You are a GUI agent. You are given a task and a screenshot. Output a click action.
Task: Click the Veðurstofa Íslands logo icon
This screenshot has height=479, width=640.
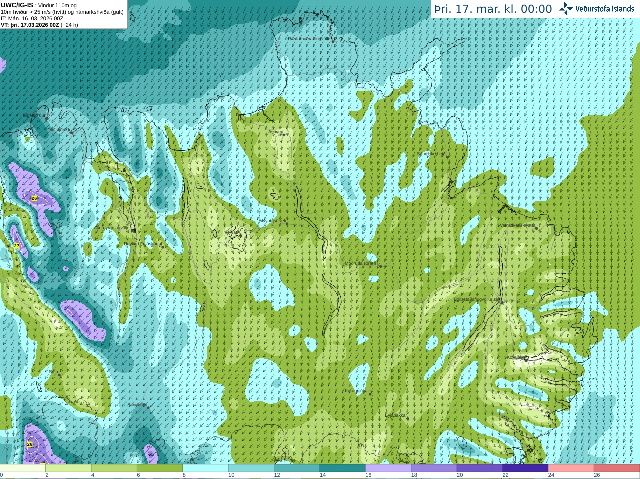(566, 9)
